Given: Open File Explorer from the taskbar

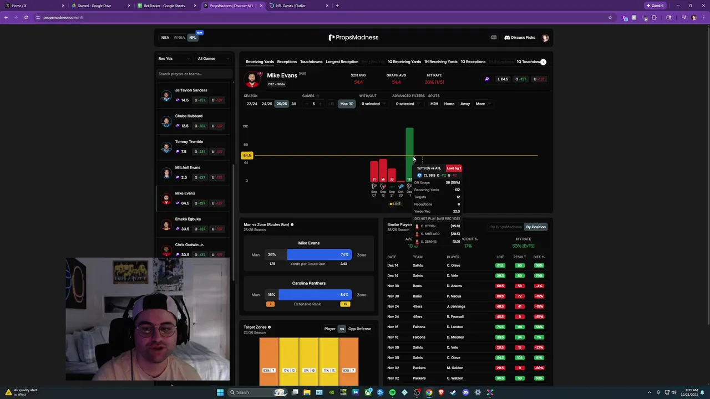Looking at the screenshot, I should pos(307,392).
